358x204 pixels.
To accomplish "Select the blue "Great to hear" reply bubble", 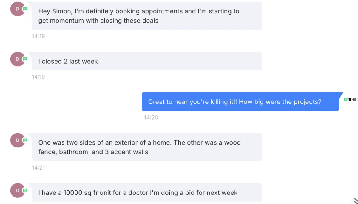I will [x=240, y=102].
